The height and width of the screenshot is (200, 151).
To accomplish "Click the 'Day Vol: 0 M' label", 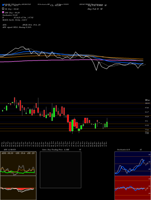I will (95, 9).
